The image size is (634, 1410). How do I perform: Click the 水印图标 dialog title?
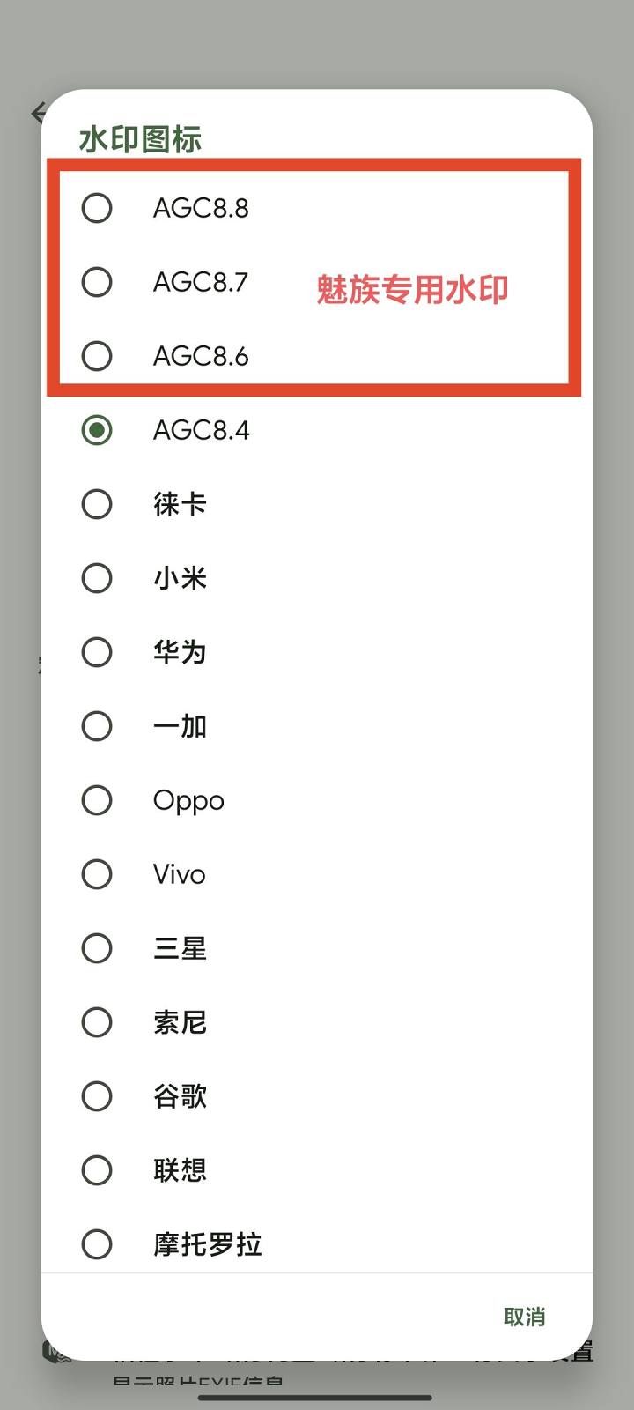coord(141,139)
